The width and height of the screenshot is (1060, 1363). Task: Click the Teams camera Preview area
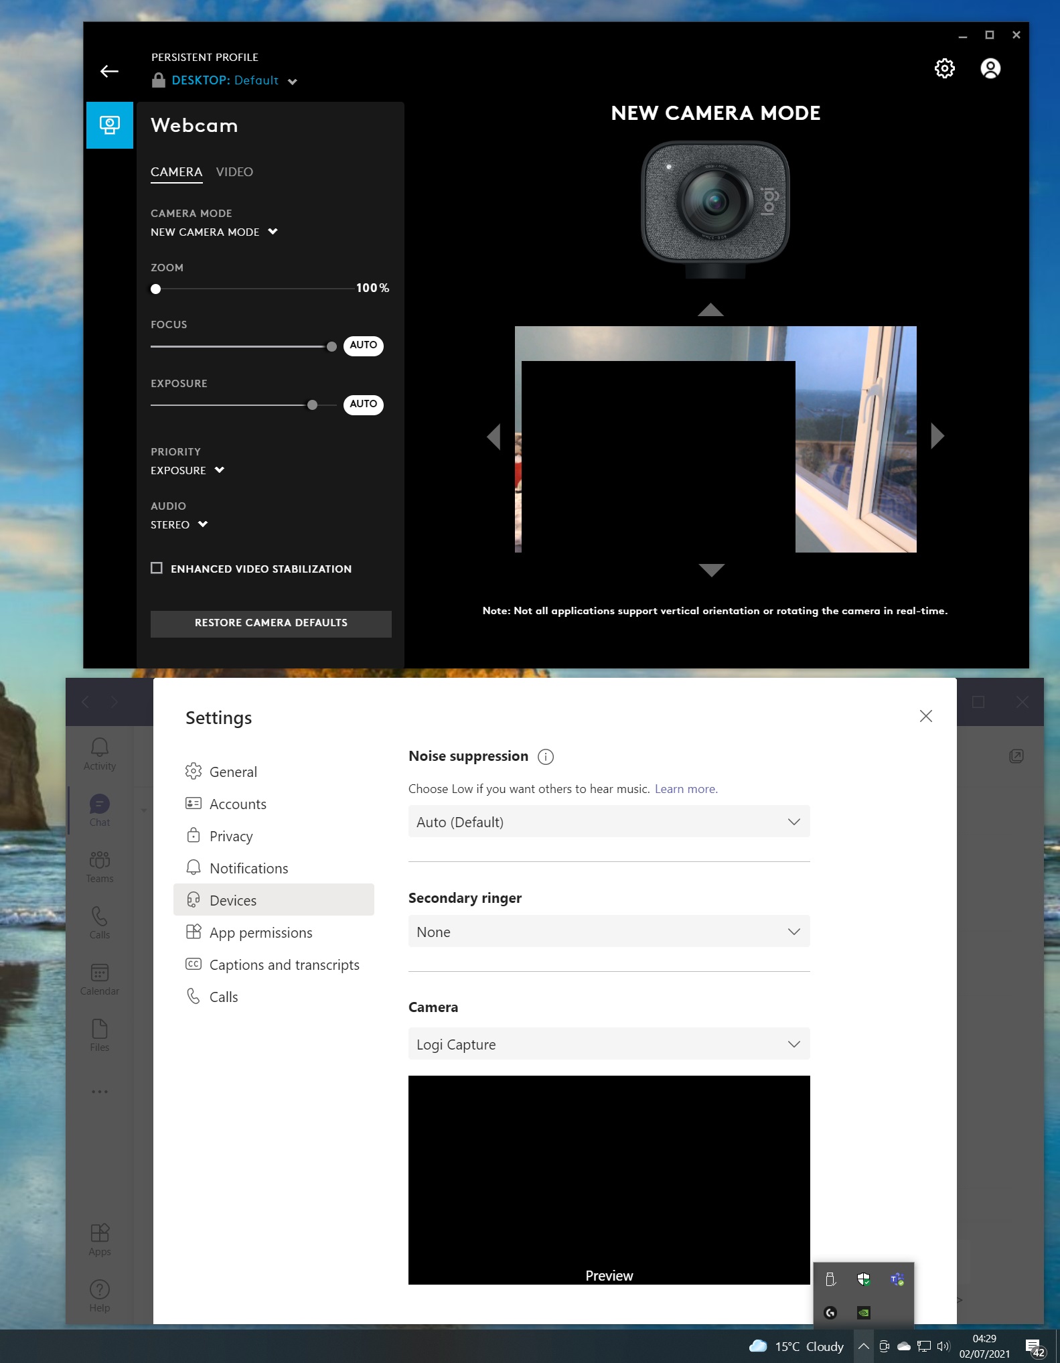pos(609,1180)
